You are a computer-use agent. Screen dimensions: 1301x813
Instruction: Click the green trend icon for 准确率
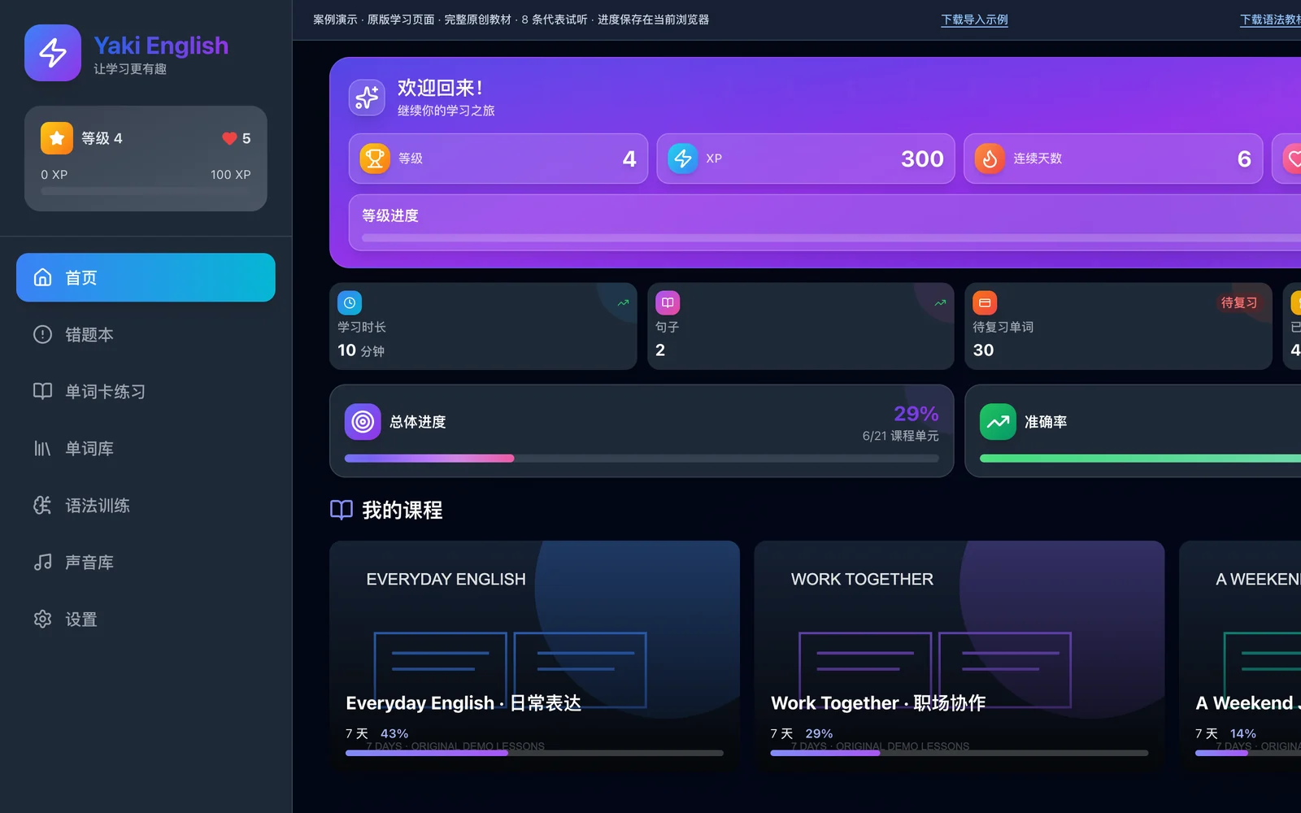[x=998, y=422]
